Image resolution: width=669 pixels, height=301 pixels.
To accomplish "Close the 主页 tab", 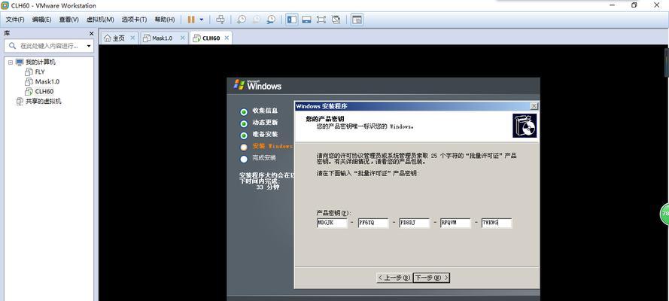I will click(x=132, y=38).
